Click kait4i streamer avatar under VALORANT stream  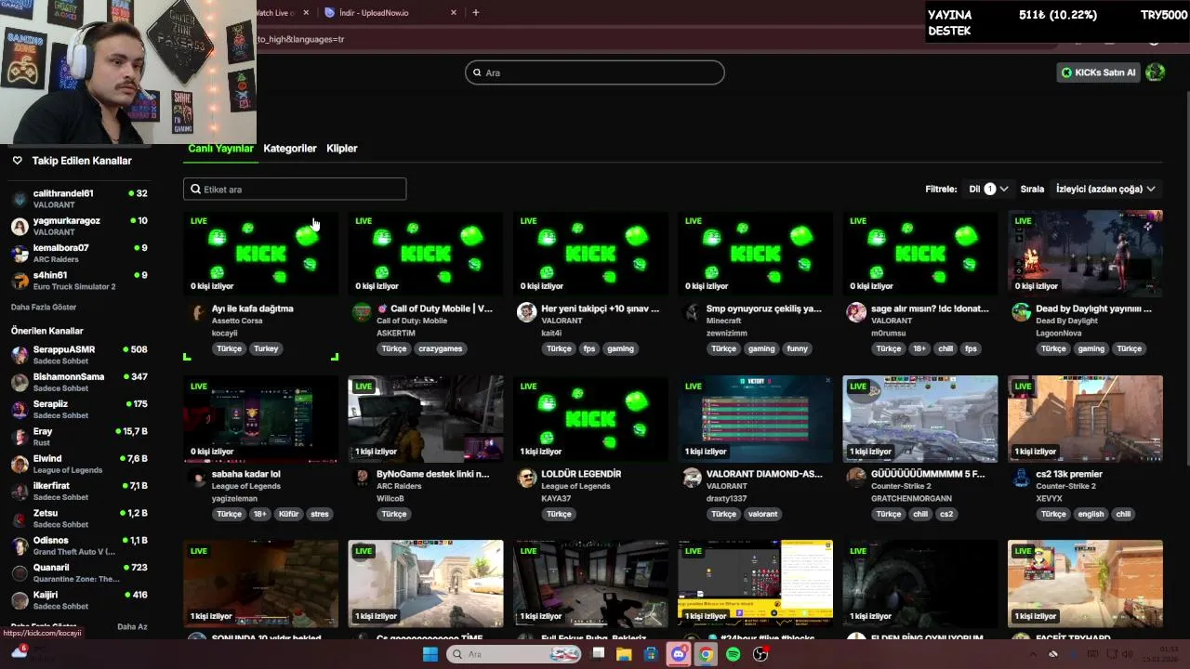coord(527,313)
